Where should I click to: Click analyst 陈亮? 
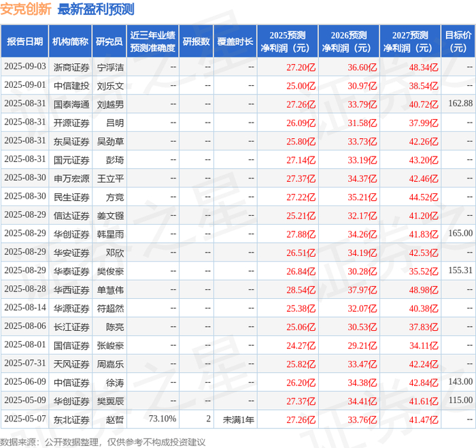pos(115,327)
